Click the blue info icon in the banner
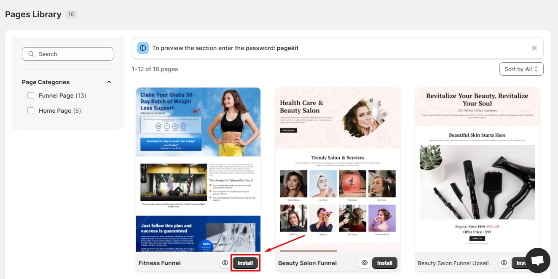Viewport: 558px width, 279px height. pos(143,48)
